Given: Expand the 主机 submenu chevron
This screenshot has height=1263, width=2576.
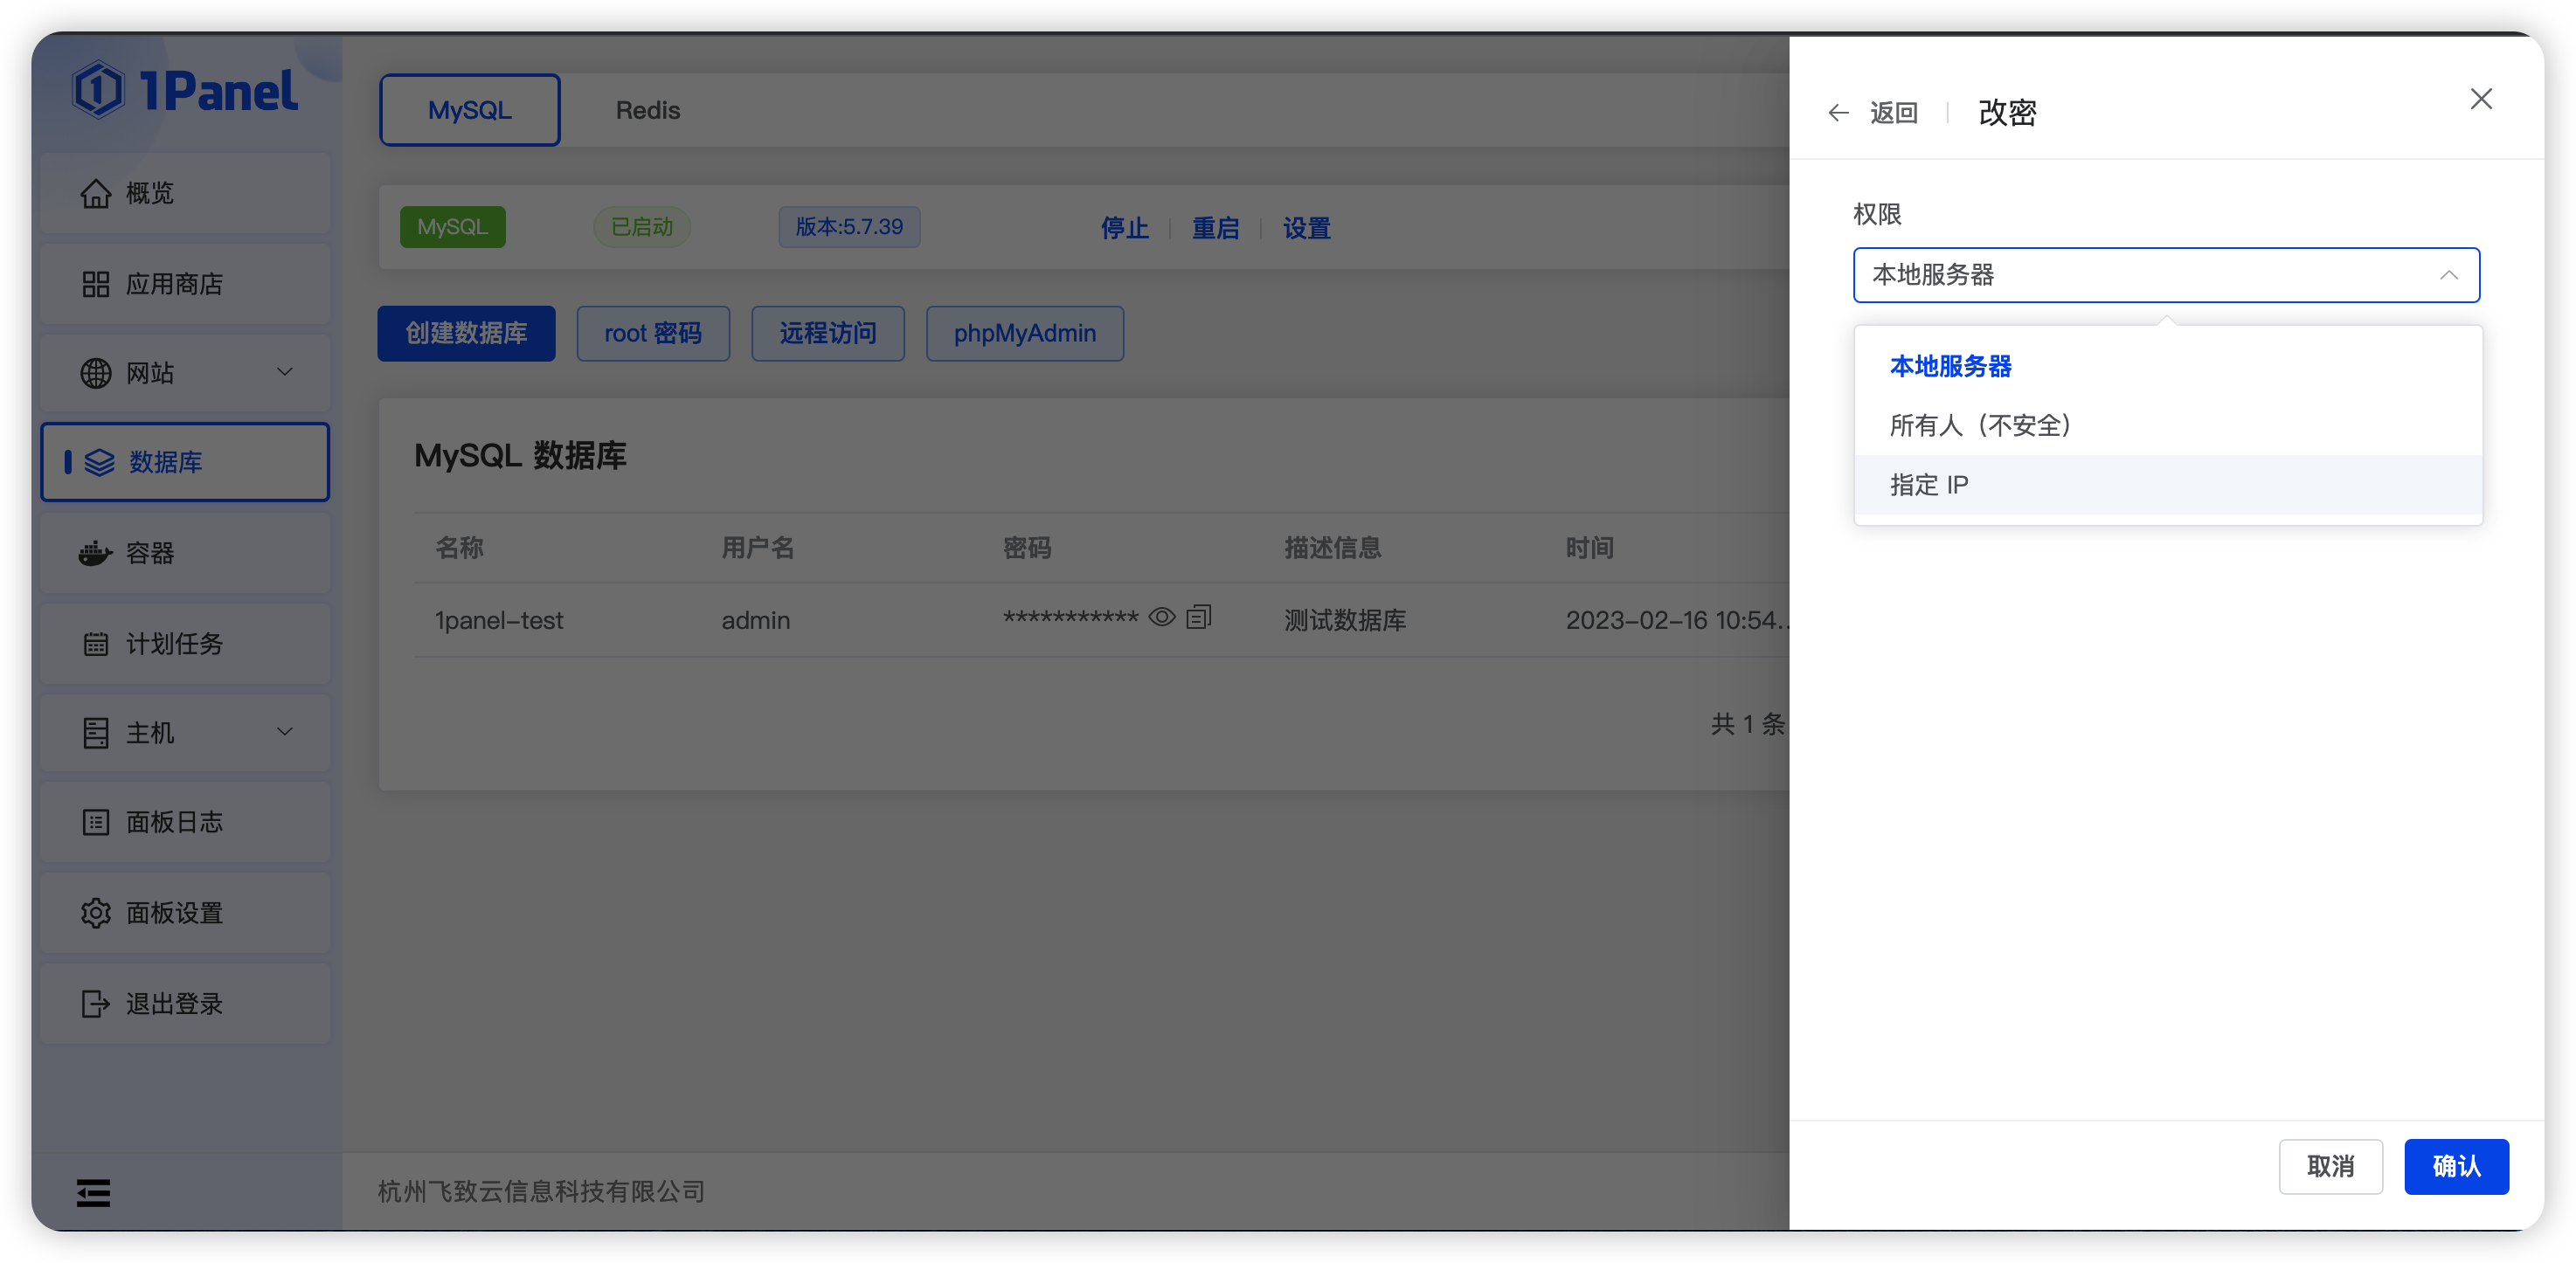Looking at the screenshot, I should 285,731.
